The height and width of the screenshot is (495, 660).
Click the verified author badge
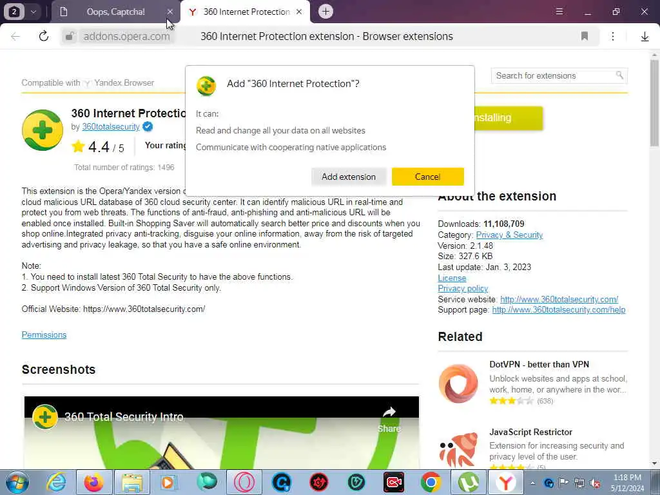point(148,126)
